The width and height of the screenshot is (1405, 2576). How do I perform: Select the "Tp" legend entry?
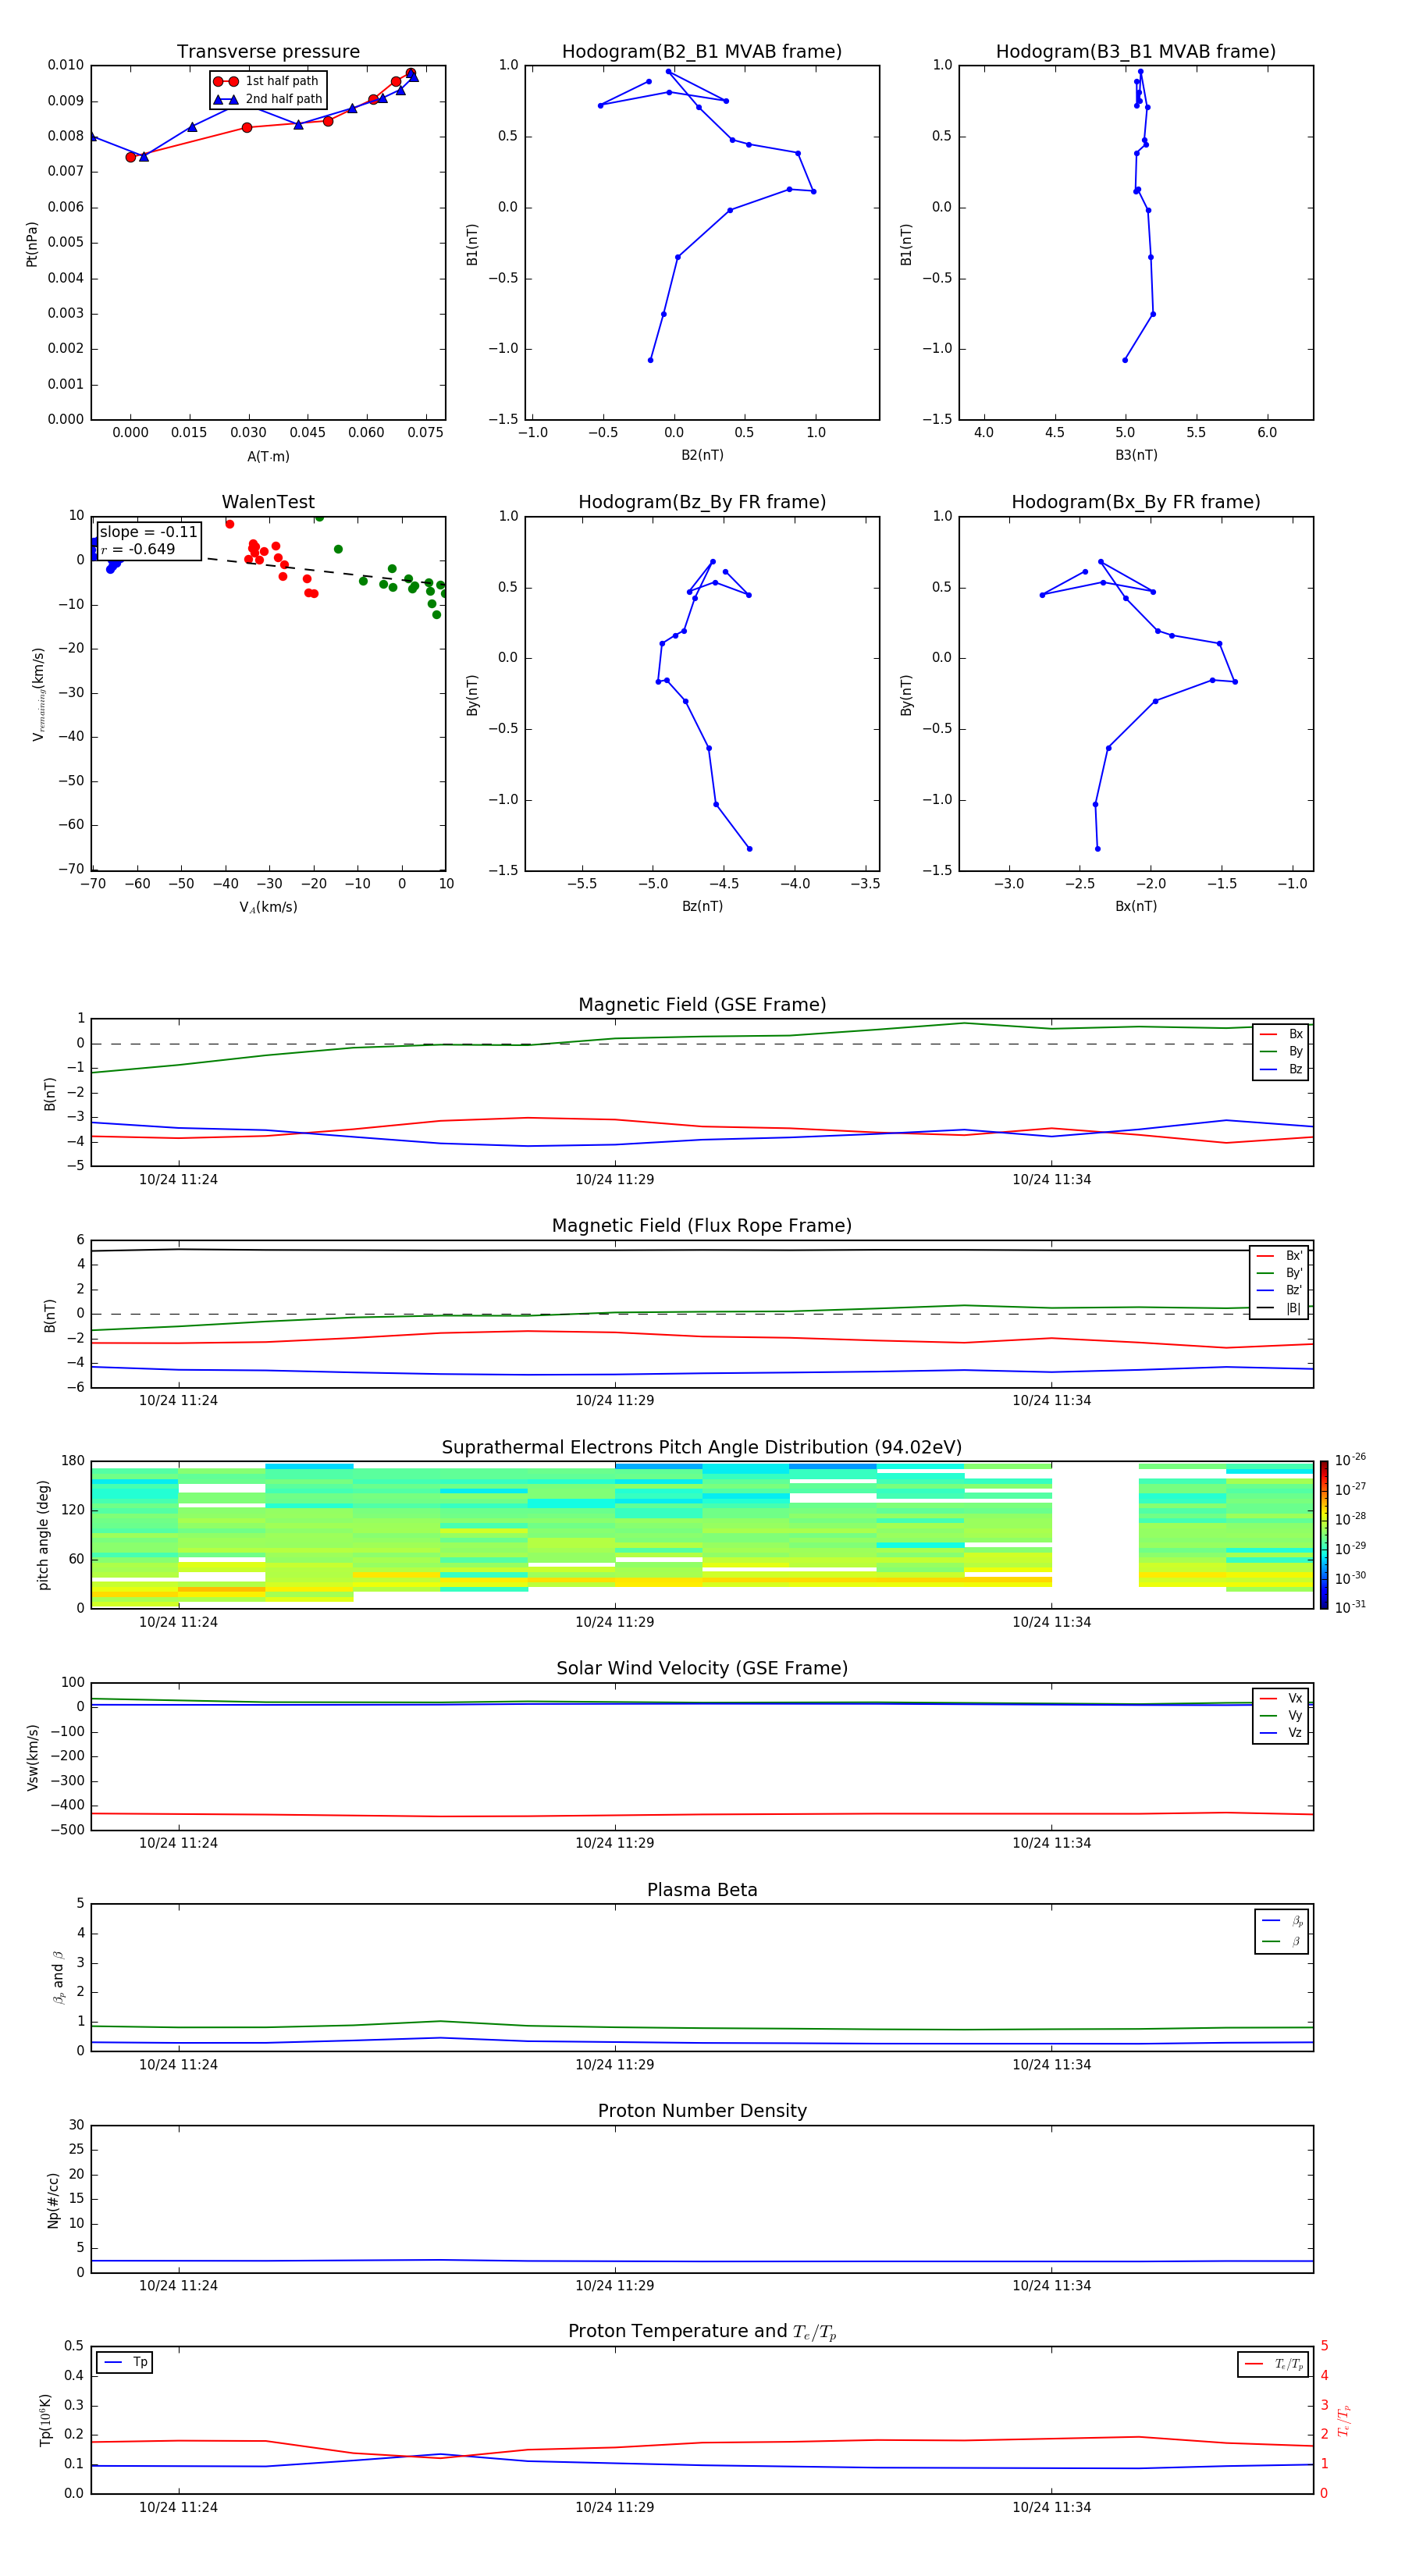125,2362
